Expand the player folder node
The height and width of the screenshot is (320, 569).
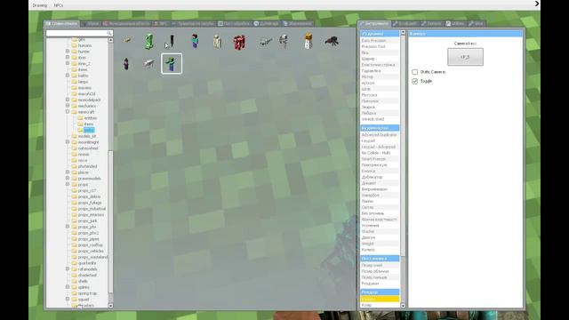click(x=68, y=172)
